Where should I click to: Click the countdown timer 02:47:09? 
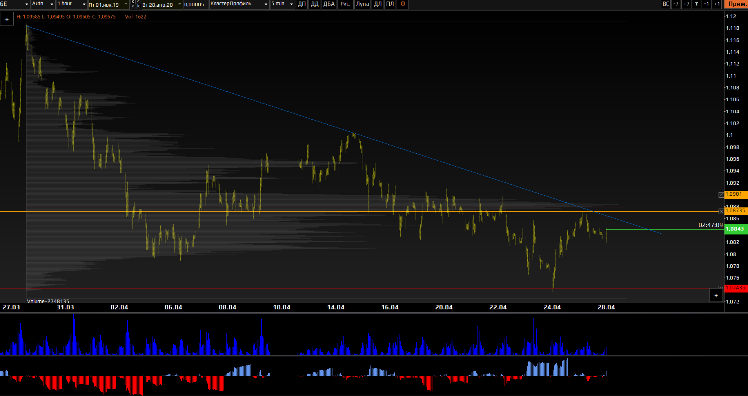710,225
